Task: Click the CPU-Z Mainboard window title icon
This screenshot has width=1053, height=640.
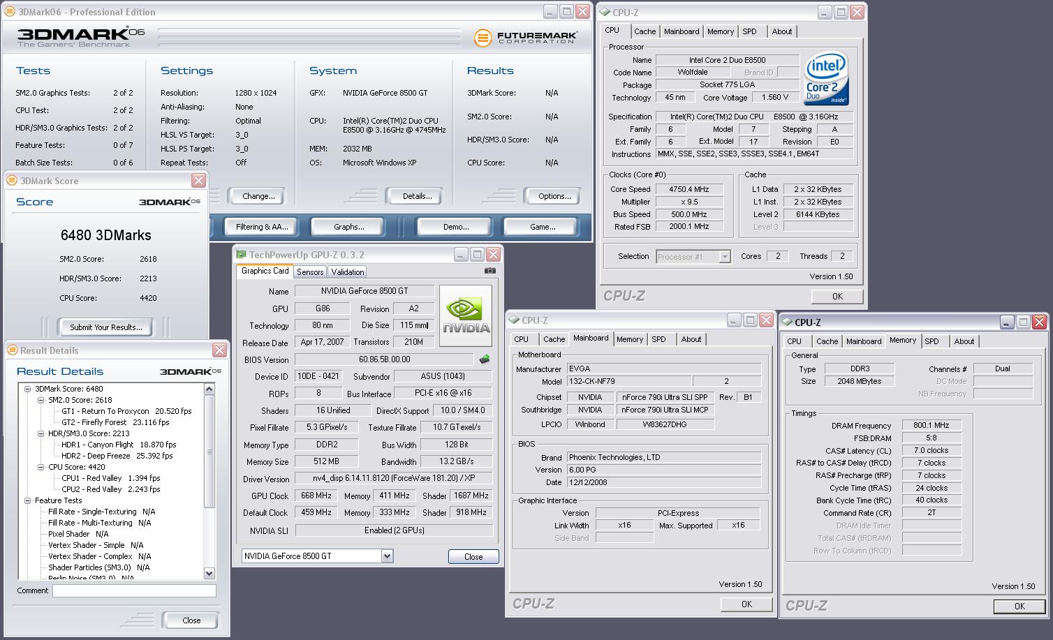Action: coord(514,320)
